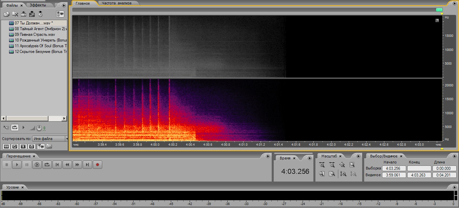Click the Edit File icon with the clock symbol
Image resolution: width=459 pixels, height=208 pixels.
tap(40, 14)
